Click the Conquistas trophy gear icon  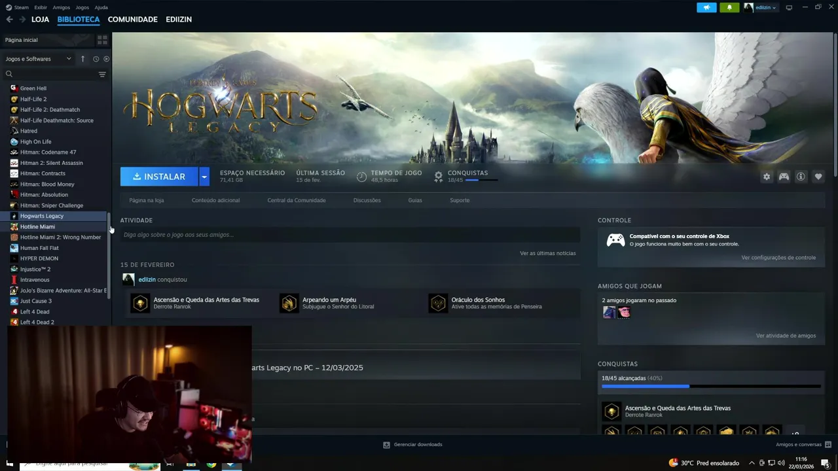pos(439,176)
